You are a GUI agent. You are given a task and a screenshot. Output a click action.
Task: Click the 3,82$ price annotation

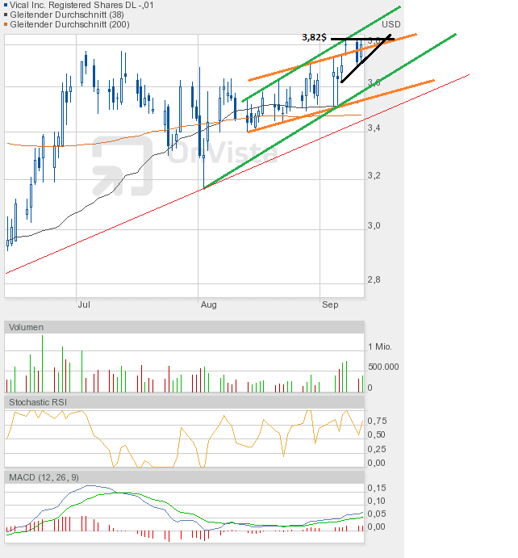[313, 37]
